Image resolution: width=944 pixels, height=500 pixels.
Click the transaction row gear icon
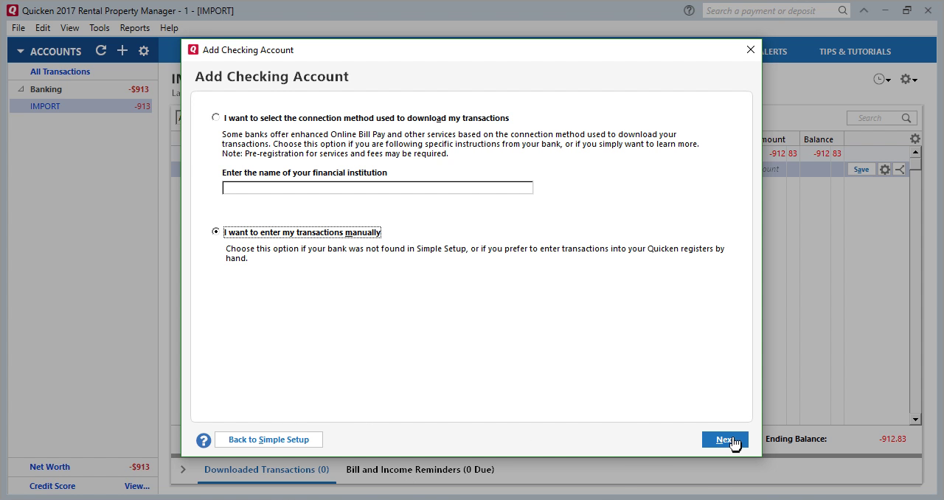coord(884,170)
